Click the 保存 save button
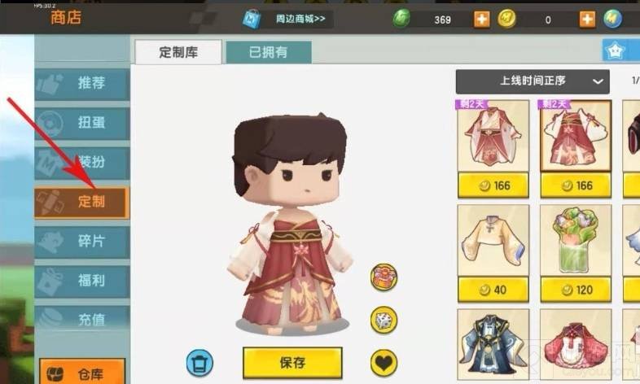 (292, 363)
